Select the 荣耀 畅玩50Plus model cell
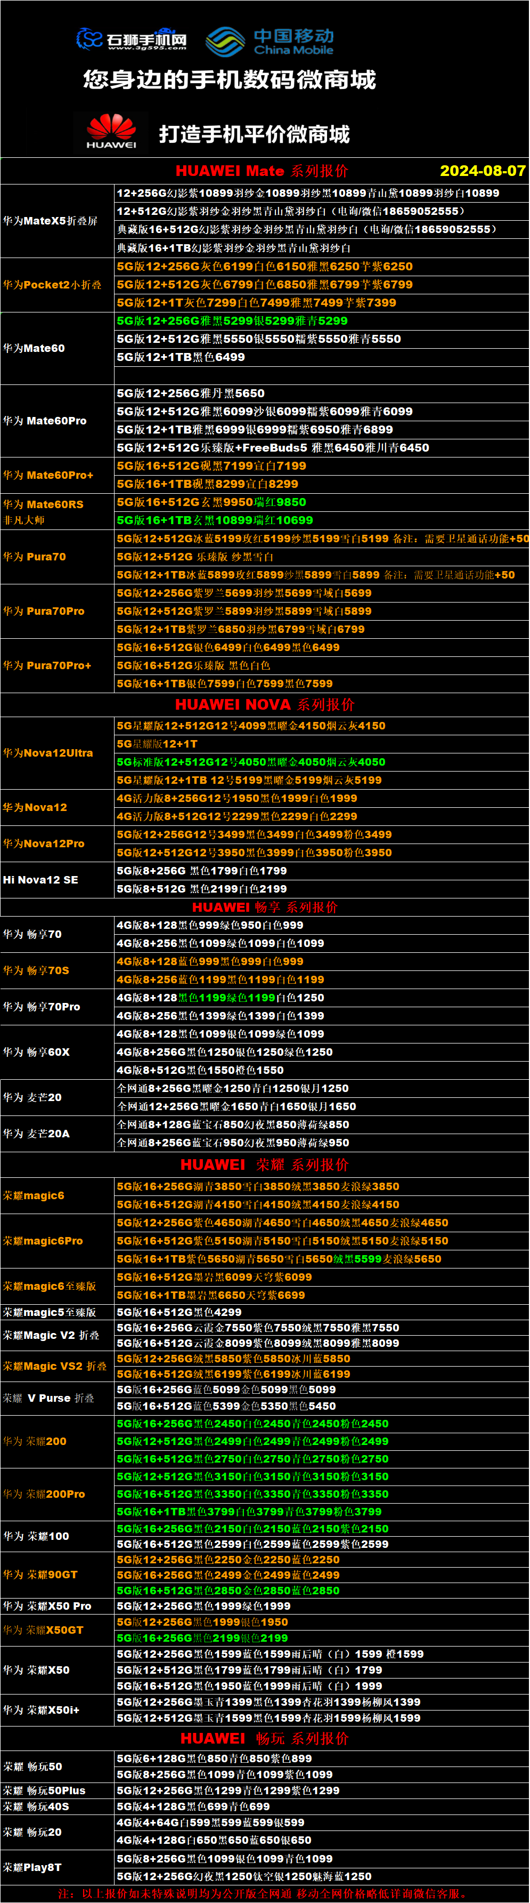Screen dimensions: 530x1903 tap(58, 1790)
